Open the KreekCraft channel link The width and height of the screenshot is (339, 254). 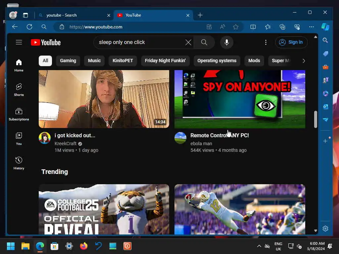pos(65,144)
